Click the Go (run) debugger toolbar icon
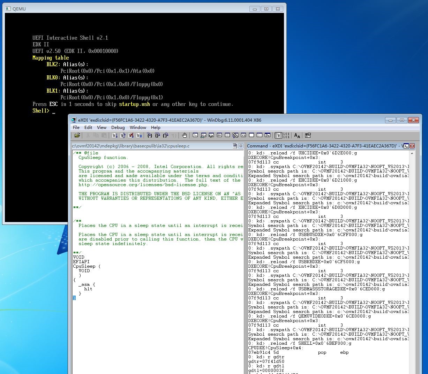Image resolution: width=428 pixels, height=374 pixels. [115, 135]
